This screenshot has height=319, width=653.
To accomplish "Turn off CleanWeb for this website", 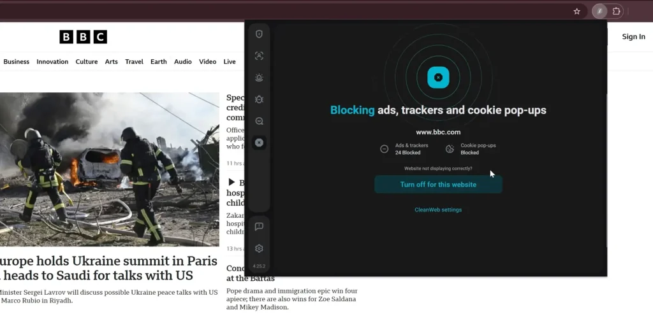I will coord(438,184).
